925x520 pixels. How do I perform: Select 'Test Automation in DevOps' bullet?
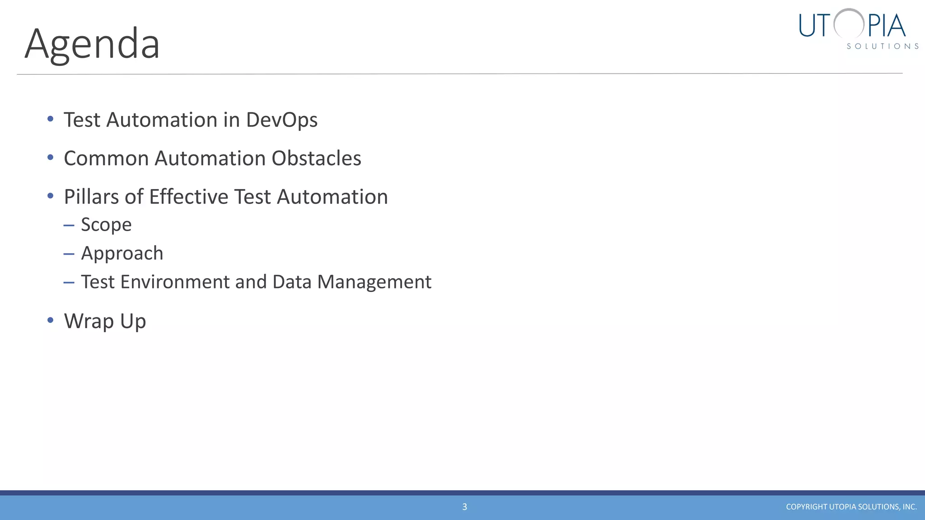click(191, 120)
